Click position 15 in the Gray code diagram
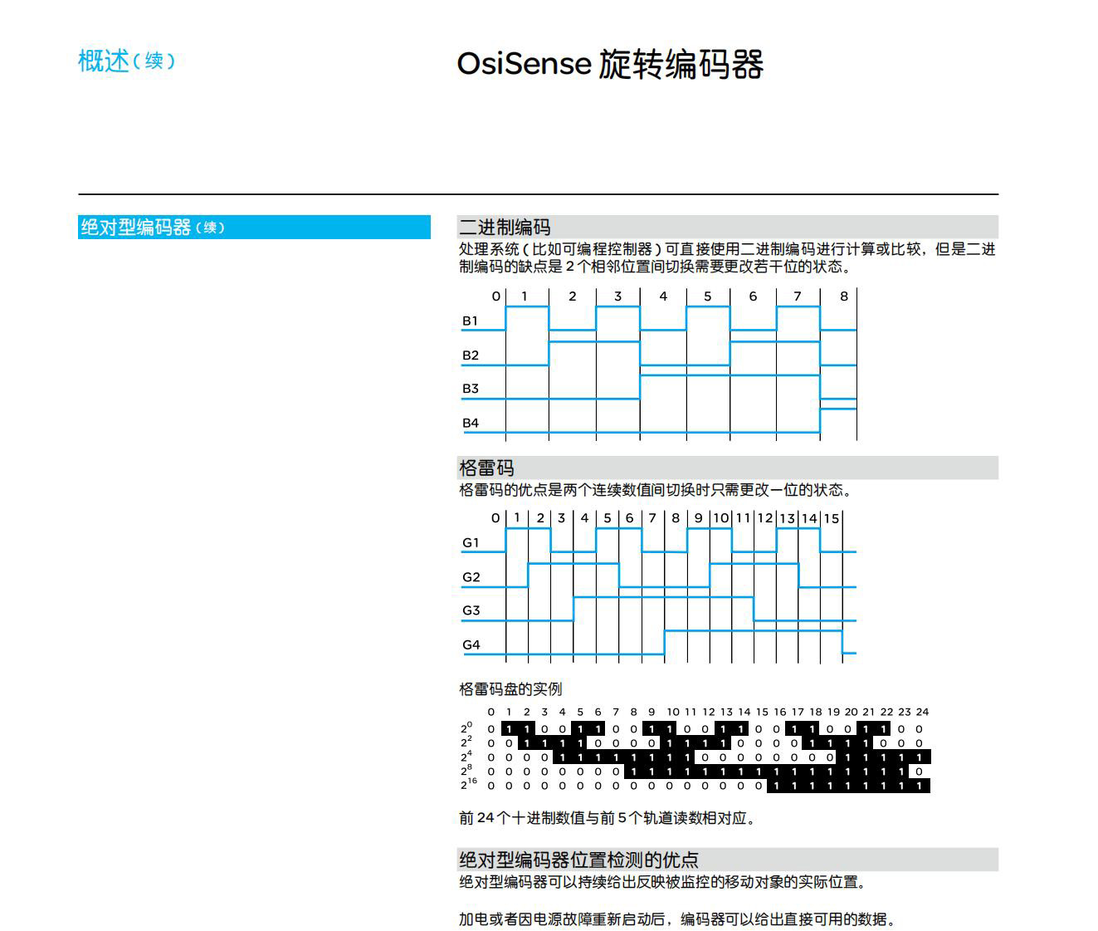Image resolution: width=1098 pixels, height=931 pixels. click(832, 518)
